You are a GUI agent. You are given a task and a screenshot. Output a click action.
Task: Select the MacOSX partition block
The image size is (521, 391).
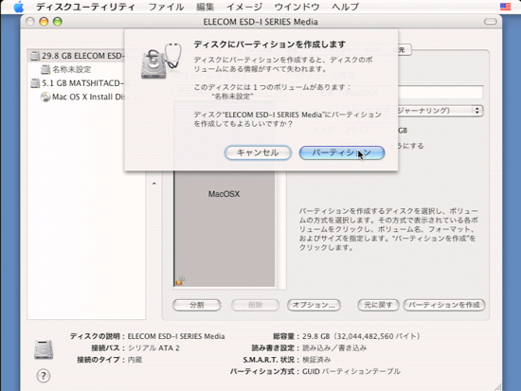[225, 228]
